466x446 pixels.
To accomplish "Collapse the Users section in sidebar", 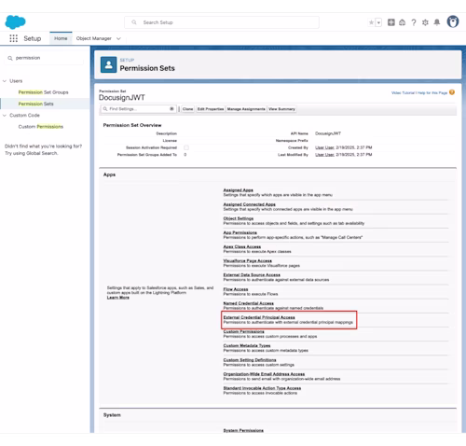I will [5, 81].
